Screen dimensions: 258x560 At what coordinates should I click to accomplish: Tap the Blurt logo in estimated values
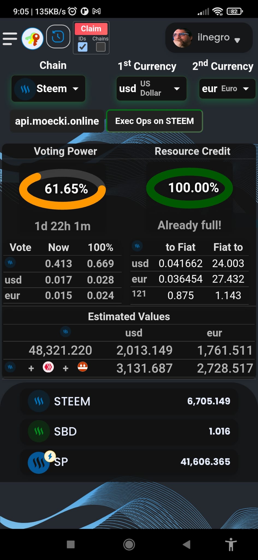(82, 367)
